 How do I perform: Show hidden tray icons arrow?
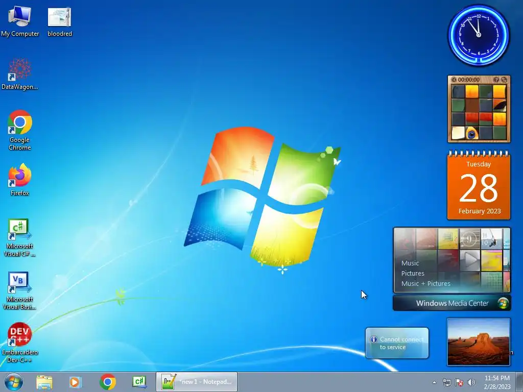pyautogui.click(x=434, y=382)
